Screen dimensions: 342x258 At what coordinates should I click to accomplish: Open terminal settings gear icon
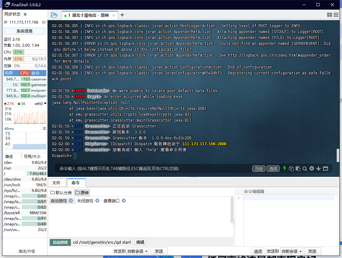pyautogui.click(x=312, y=168)
